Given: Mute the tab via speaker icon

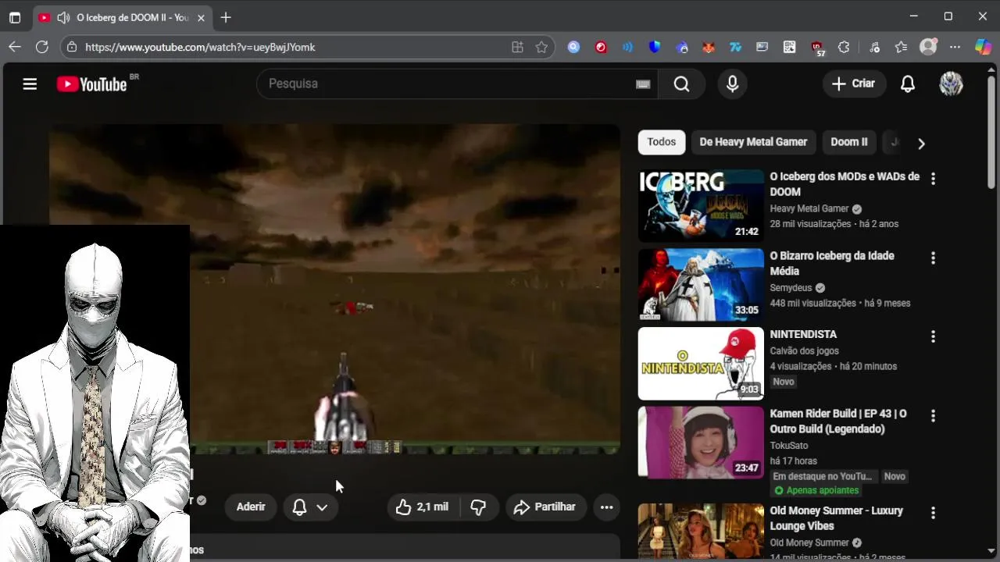Looking at the screenshot, I should click(x=63, y=17).
